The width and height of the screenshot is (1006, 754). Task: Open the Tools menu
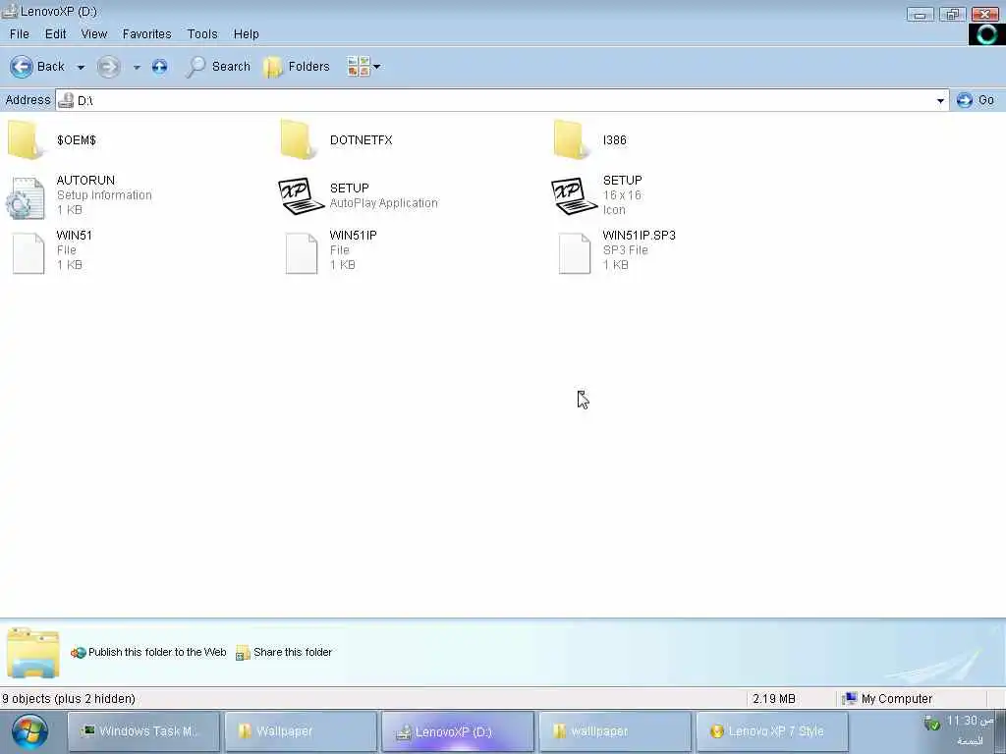[x=202, y=34]
